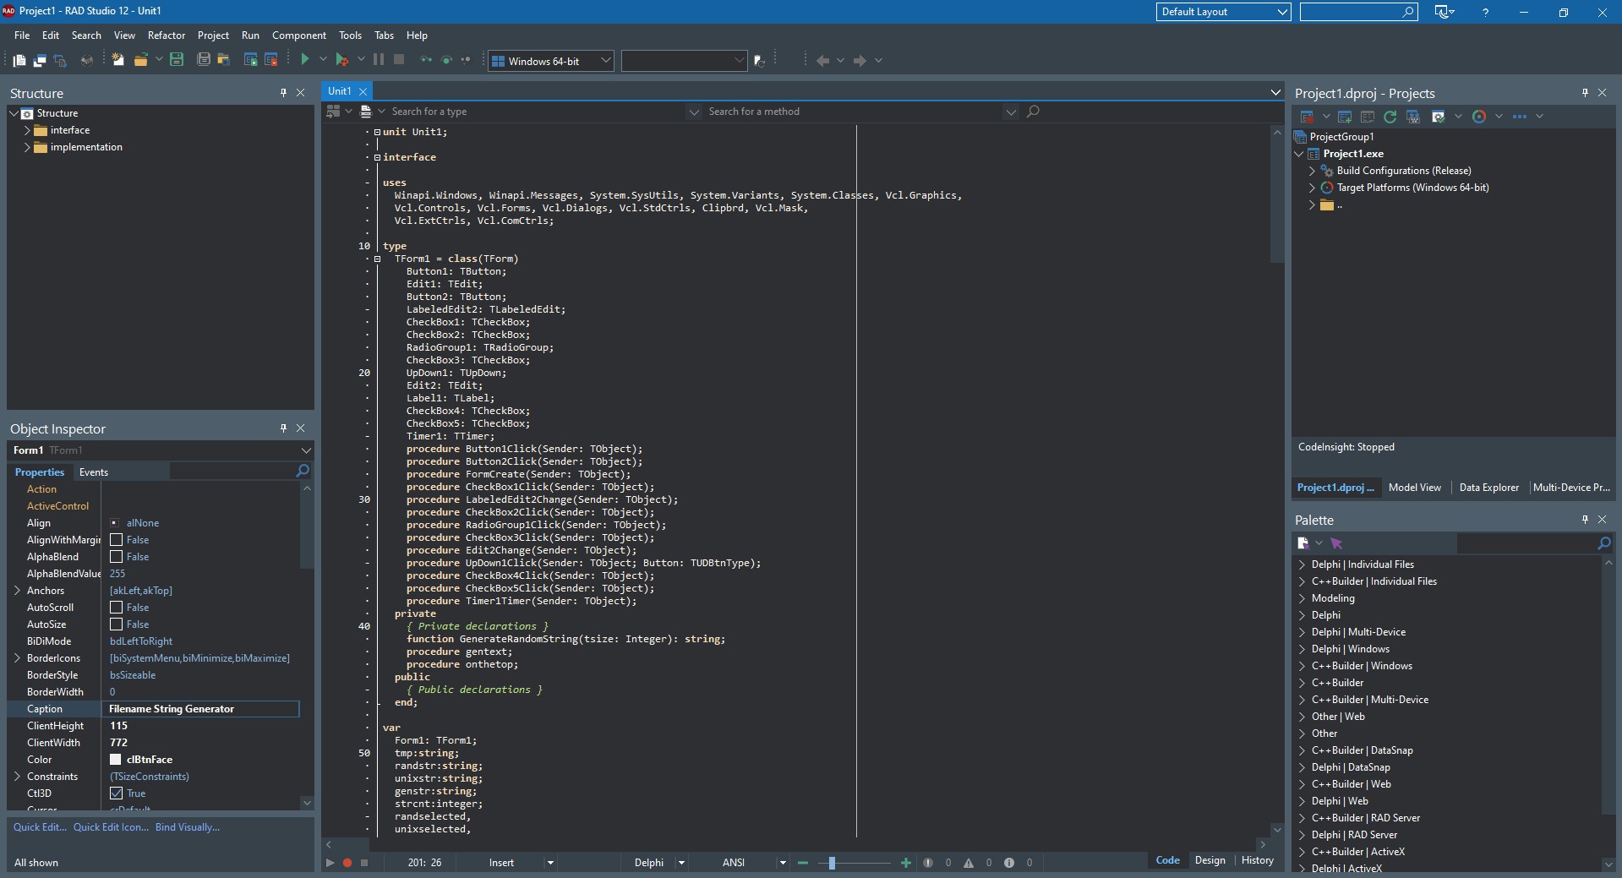Toggle the AutoScroll property checkbox
1622x878 pixels.
(117, 608)
